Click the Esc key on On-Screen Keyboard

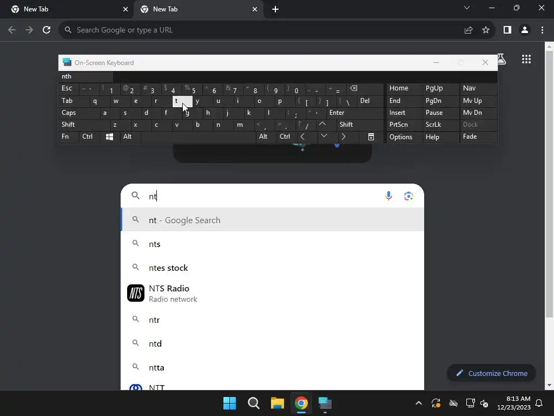tap(69, 88)
